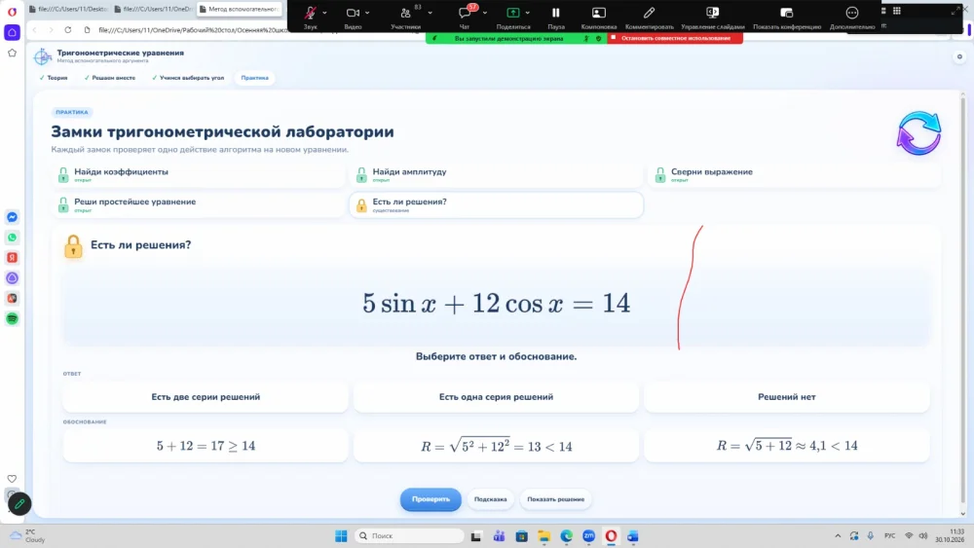This screenshot has height=548, width=974.
Task: Open Messenger in Opera sidebar
Action: point(12,217)
